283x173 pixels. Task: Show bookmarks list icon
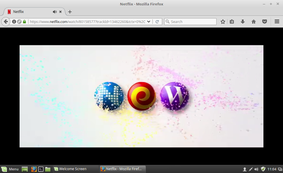click(x=232, y=22)
